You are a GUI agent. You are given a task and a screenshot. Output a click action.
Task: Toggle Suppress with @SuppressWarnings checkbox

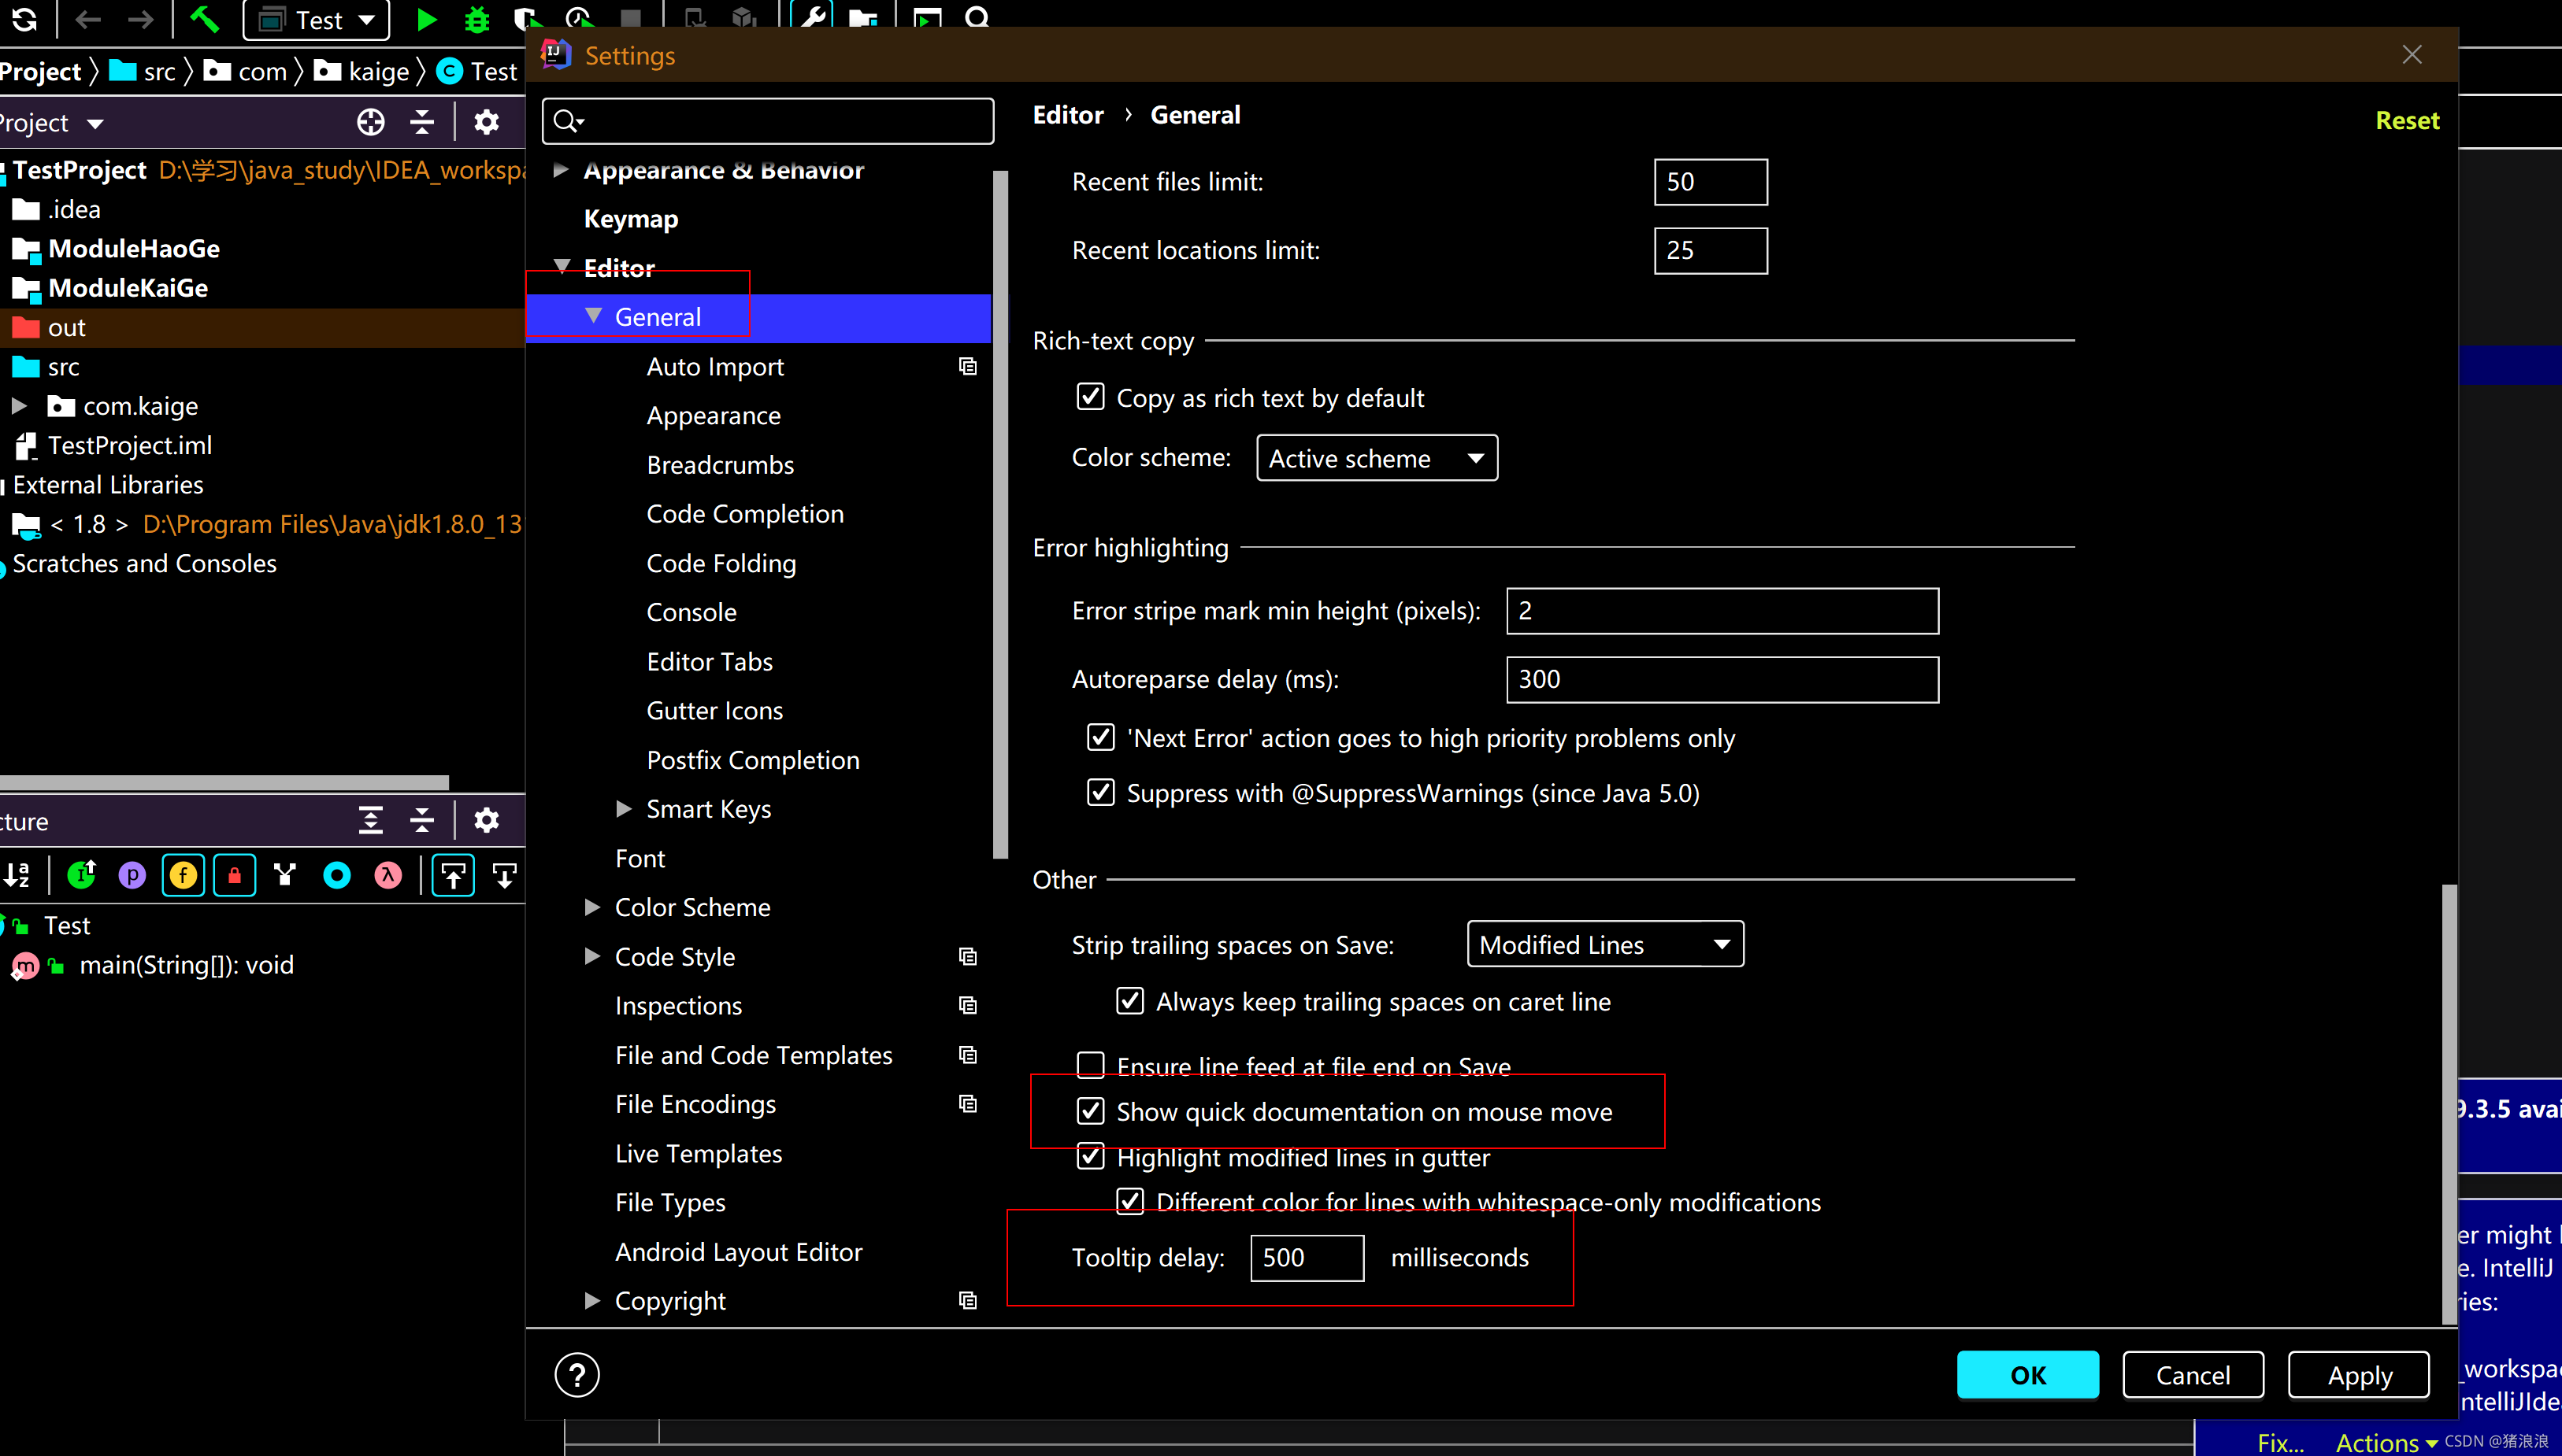pyautogui.click(x=1100, y=792)
